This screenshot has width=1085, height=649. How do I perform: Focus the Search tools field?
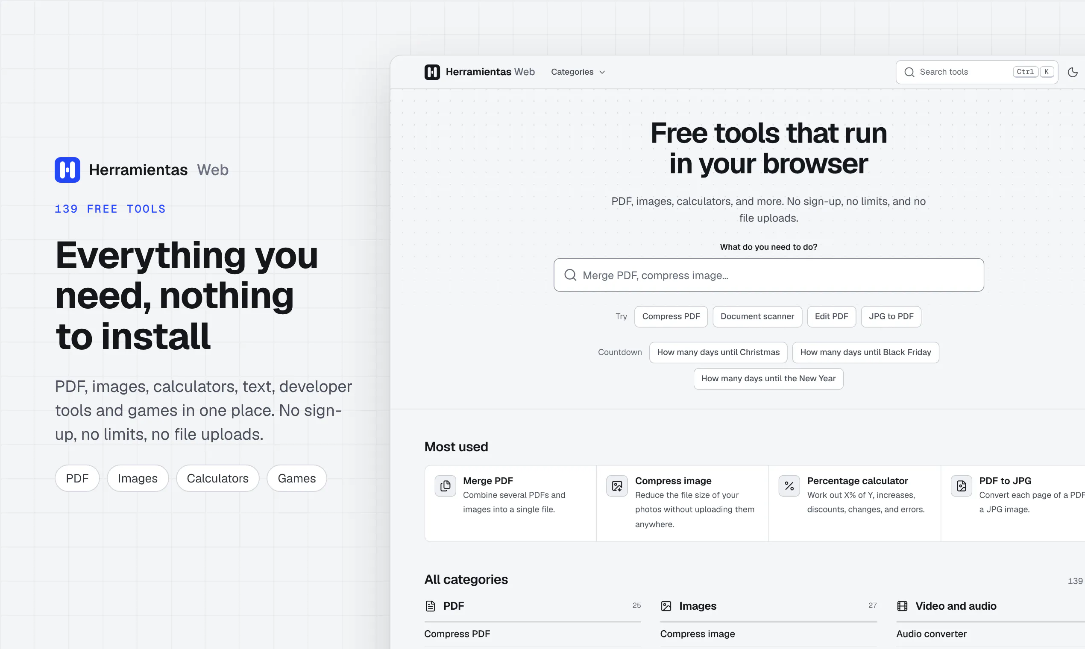point(976,72)
